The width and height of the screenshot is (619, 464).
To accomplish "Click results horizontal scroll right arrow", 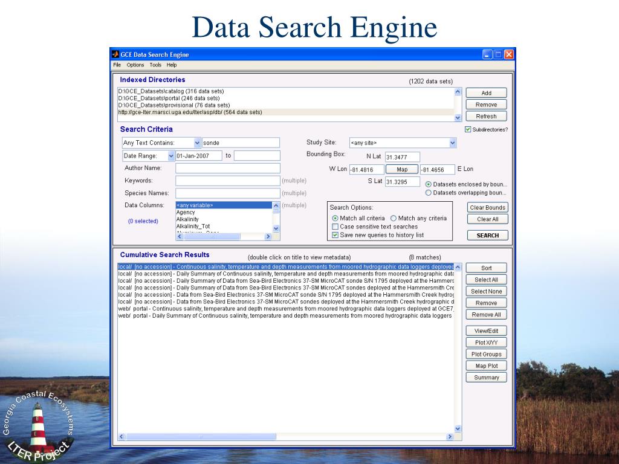I will 450,436.
